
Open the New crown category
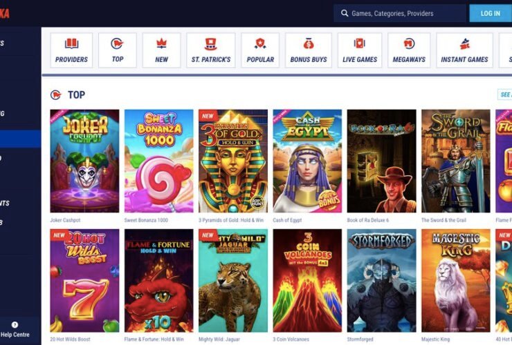tap(161, 50)
